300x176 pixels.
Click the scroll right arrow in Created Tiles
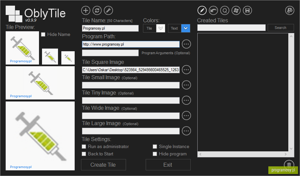285,154
